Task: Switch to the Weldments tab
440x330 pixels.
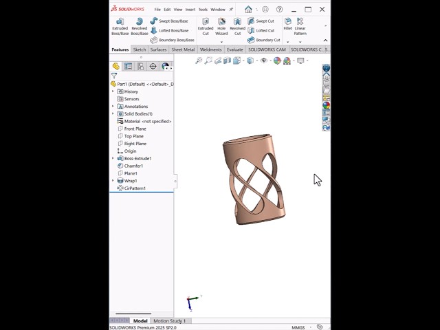Action: click(x=211, y=49)
